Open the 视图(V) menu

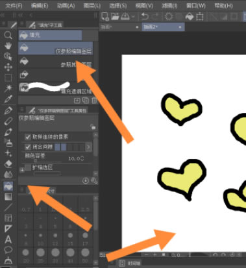tap(144, 5)
